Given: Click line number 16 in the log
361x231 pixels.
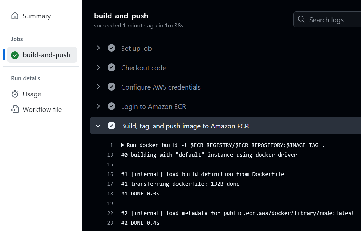Looking at the screenshot, I should pyautogui.click(x=110, y=174).
